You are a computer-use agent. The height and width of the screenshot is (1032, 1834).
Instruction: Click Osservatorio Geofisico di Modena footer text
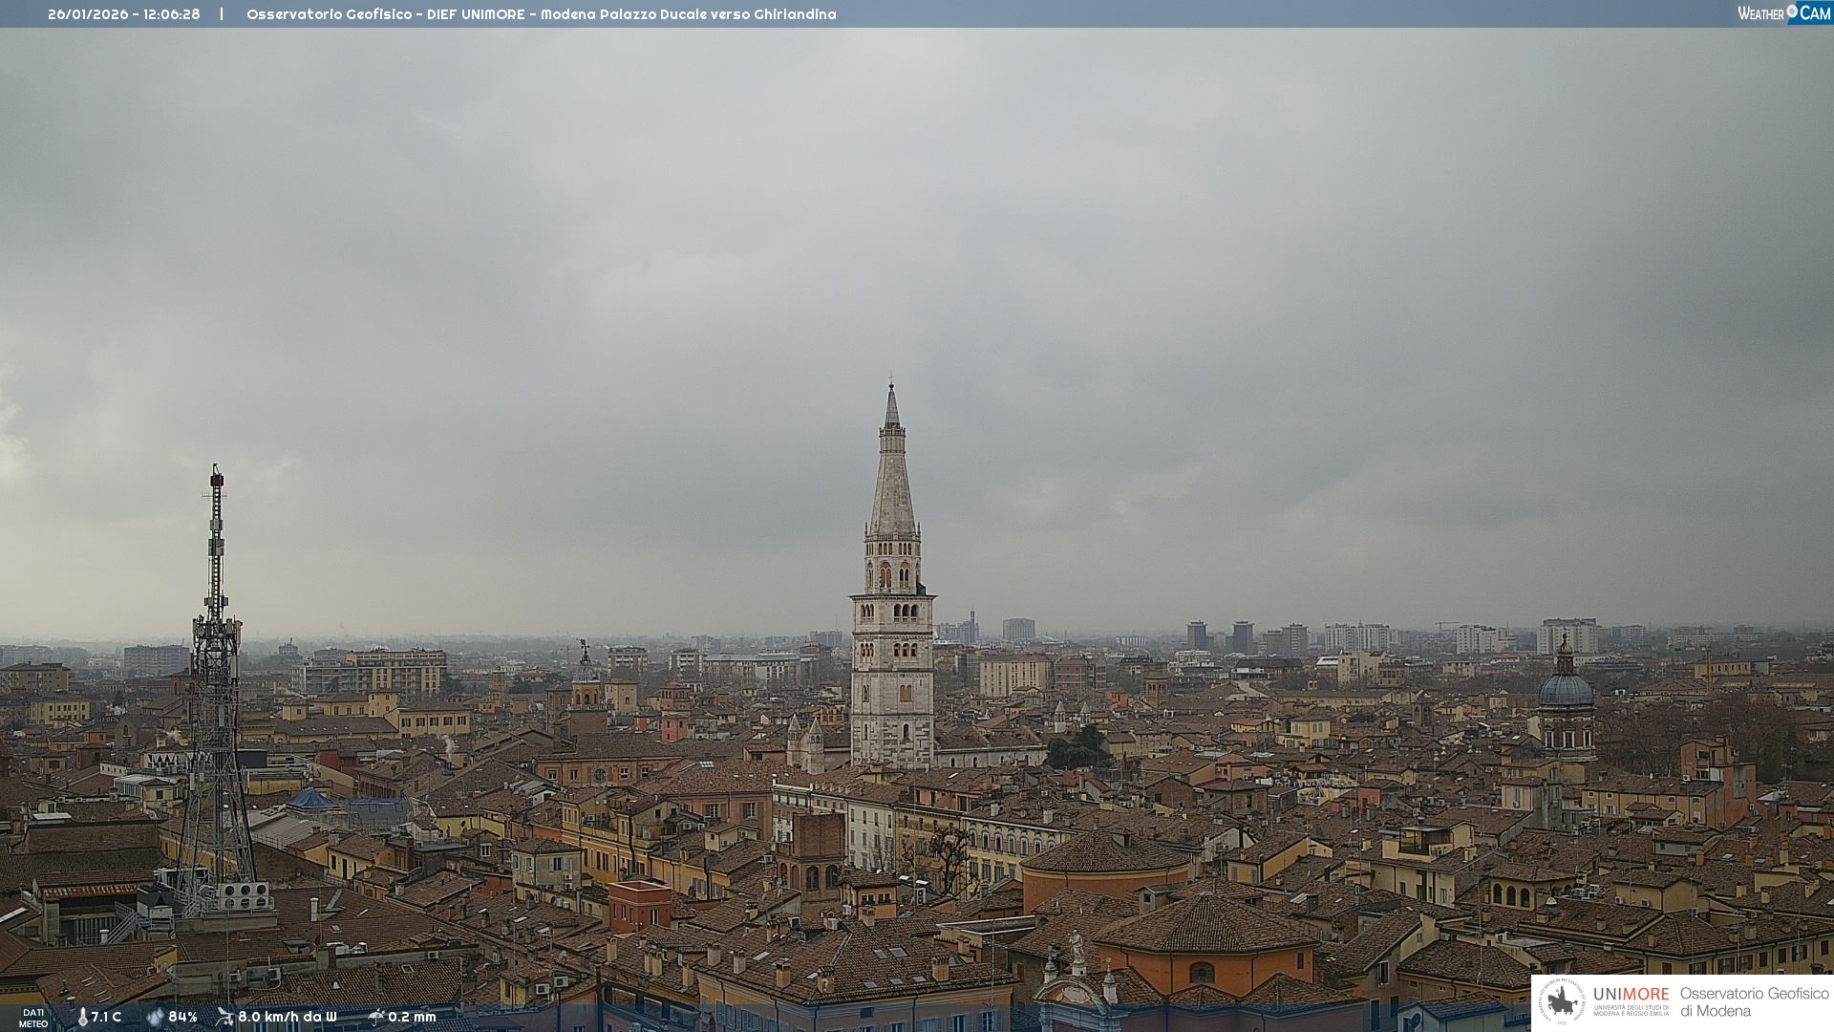click(x=1754, y=1001)
